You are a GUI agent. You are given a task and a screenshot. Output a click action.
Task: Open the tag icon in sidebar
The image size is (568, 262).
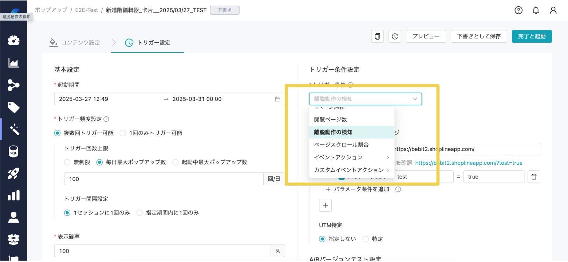pos(14,107)
